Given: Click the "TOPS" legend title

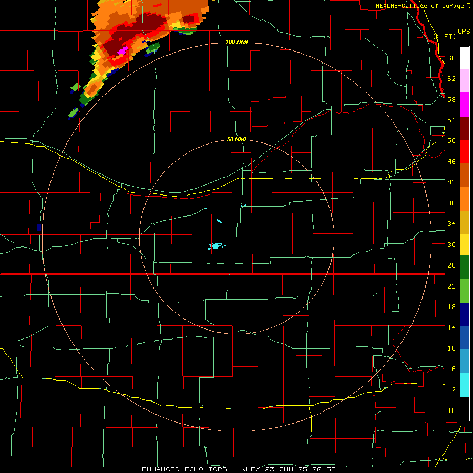Looking at the screenshot, I should click(x=462, y=31).
